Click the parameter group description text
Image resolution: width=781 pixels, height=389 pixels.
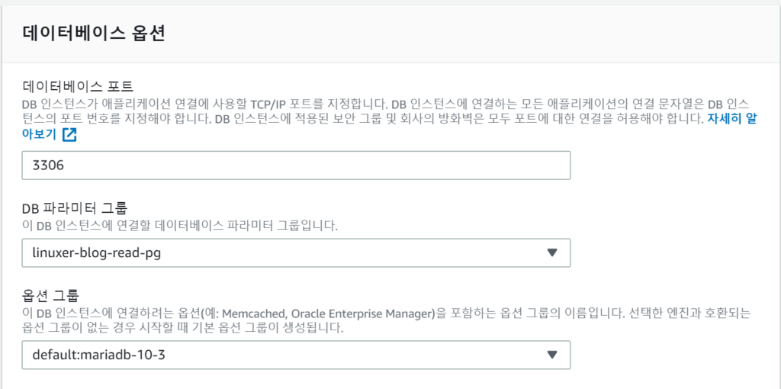180,226
